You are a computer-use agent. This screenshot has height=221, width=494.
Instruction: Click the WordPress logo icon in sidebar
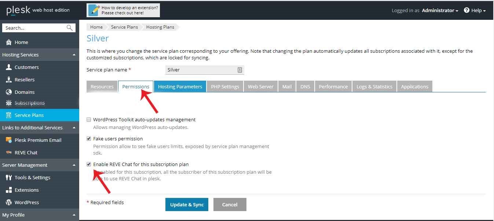pos(9,202)
